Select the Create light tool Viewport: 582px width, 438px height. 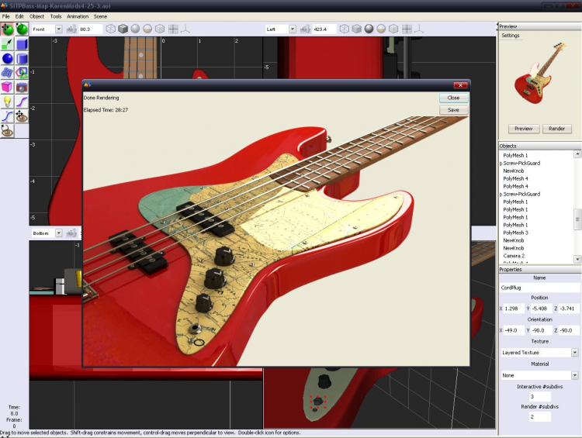pos(8,102)
